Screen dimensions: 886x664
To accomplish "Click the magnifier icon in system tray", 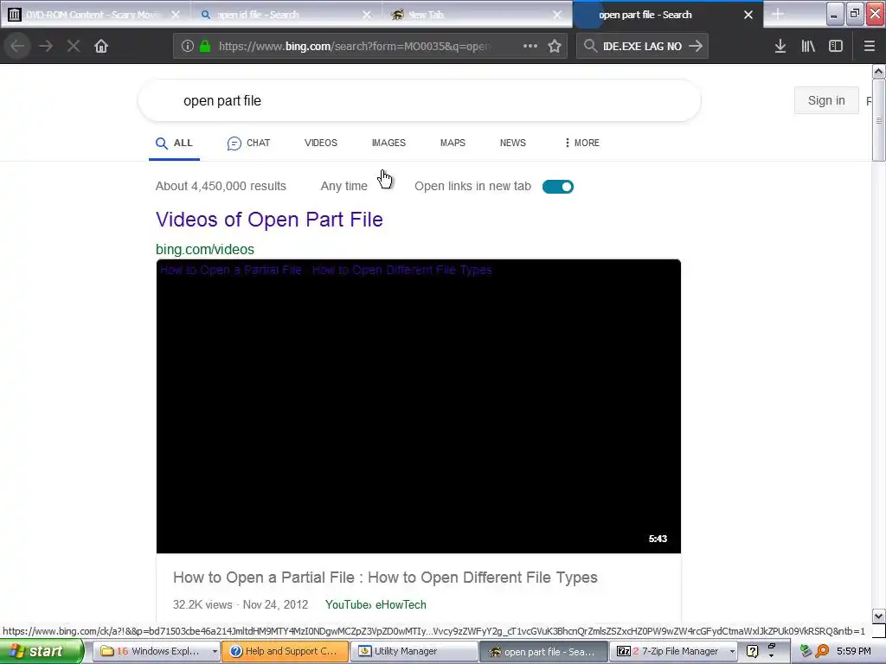I will point(822,651).
